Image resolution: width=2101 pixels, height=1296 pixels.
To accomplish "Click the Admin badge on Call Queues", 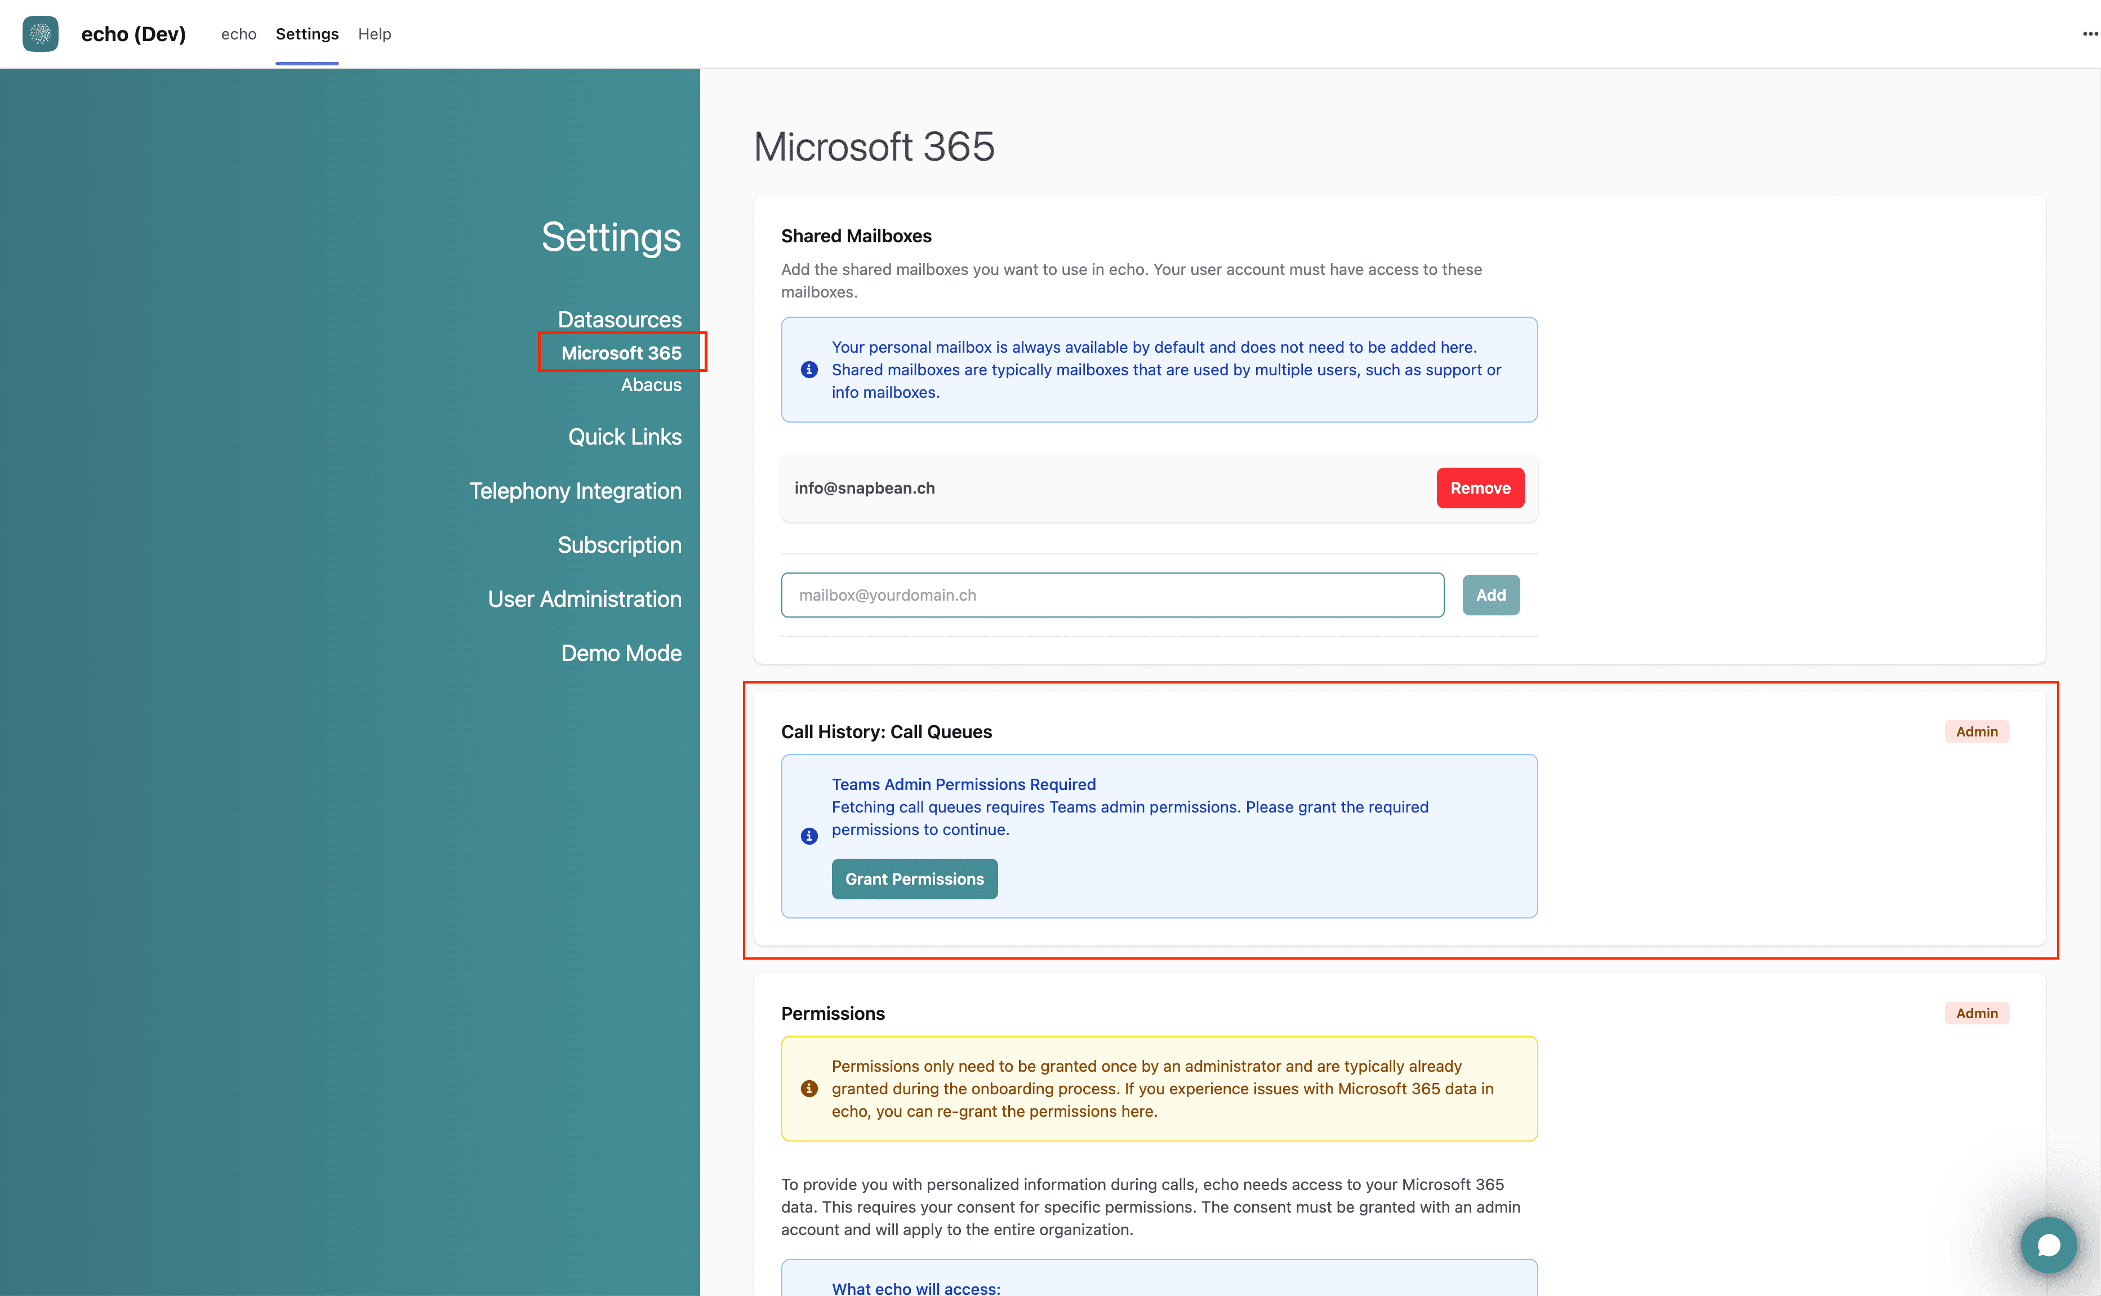I will [x=1976, y=731].
